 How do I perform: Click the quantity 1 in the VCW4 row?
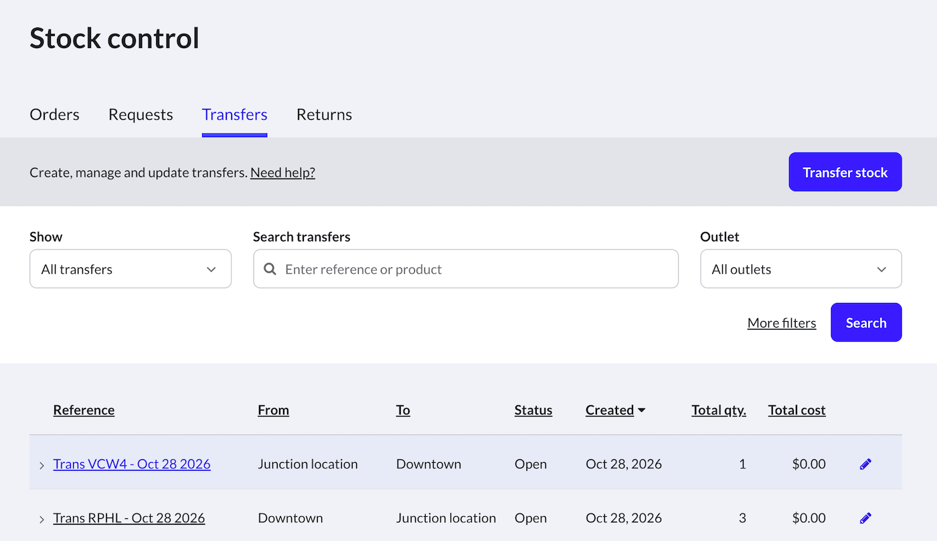point(742,464)
